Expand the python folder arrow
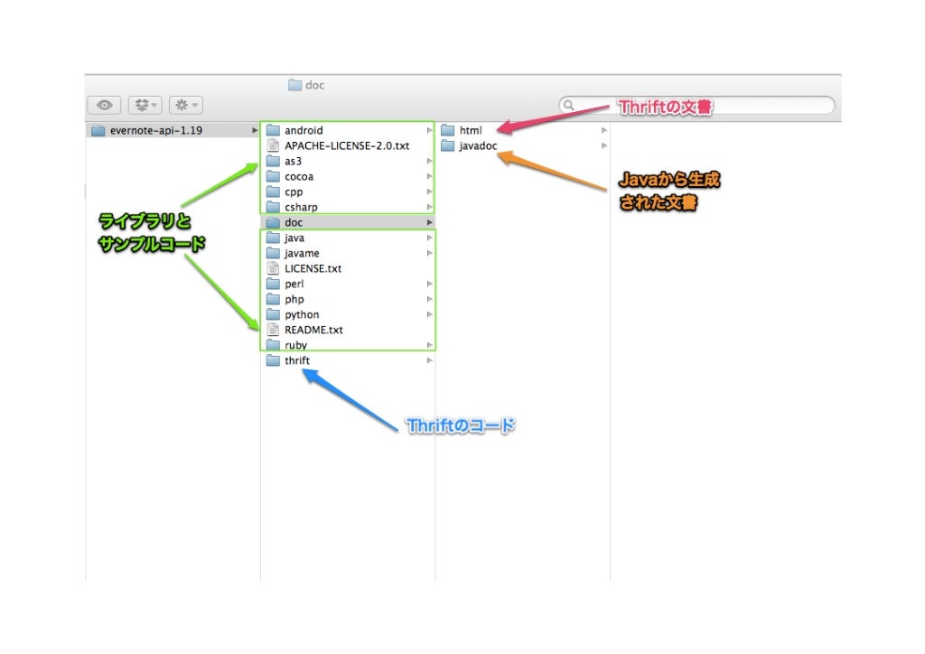This screenshot has width=925, height=654. tap(429, 314)
